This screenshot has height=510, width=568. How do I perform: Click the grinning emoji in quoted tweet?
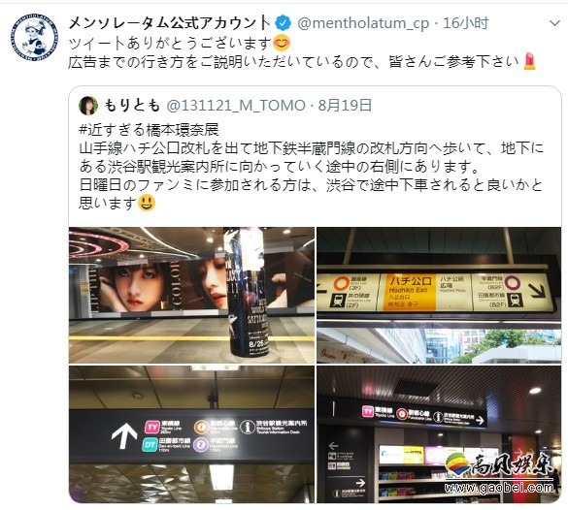pyautogui.click(x=147, y=203)
